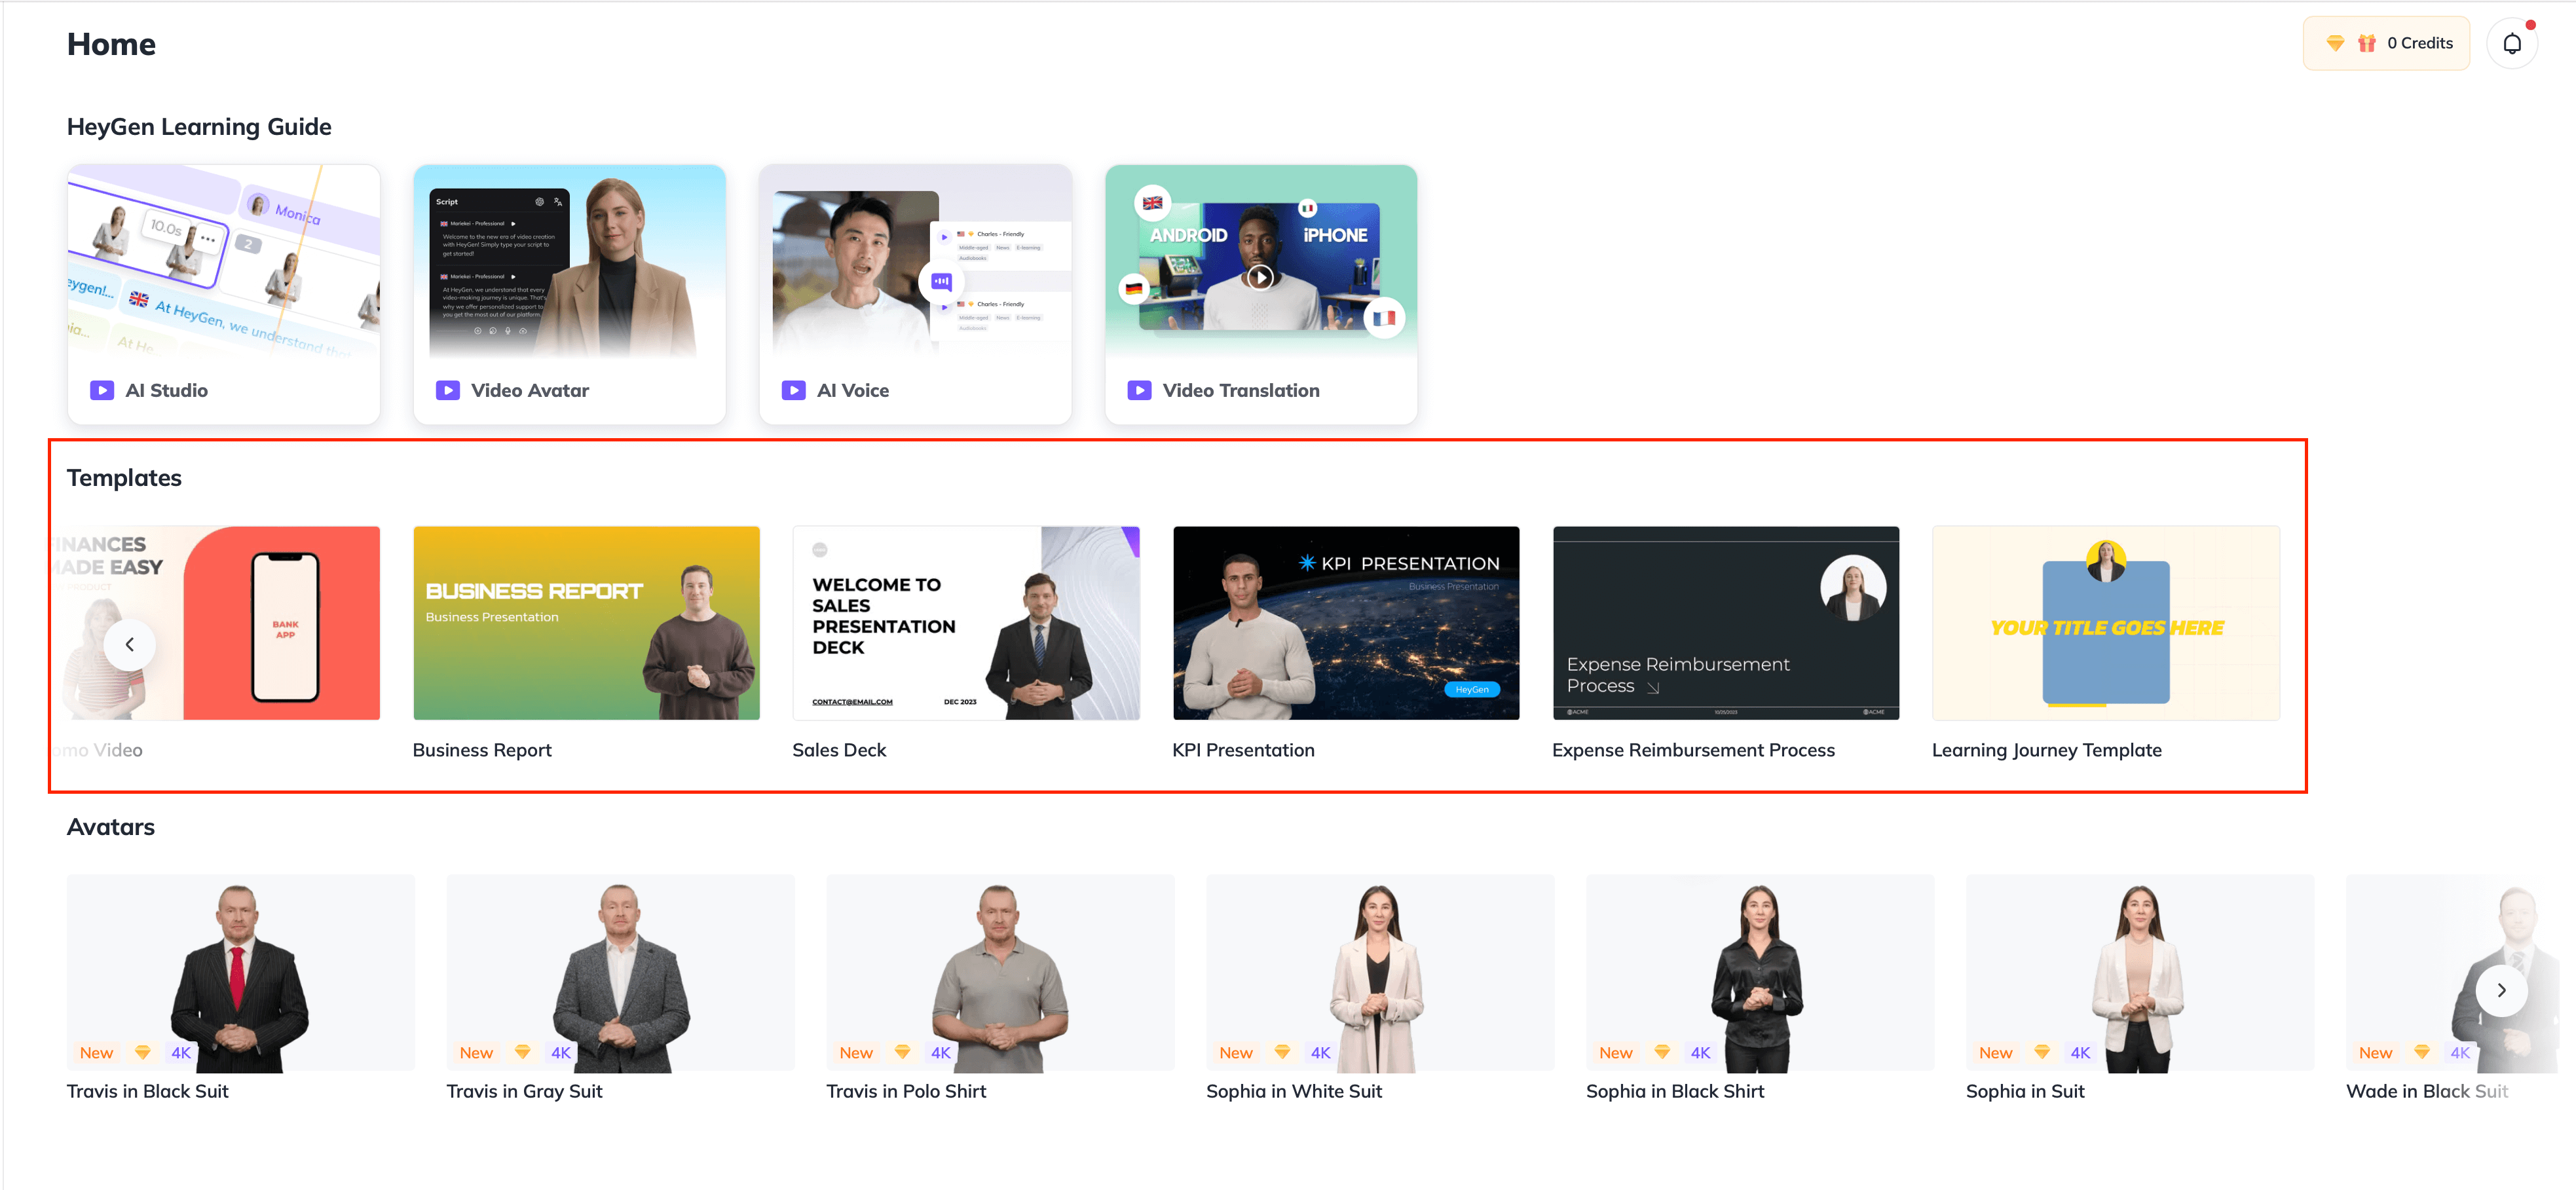
Task: Click premium diamond on Travis in Polo Shirt
Action: click(903, 1052)
